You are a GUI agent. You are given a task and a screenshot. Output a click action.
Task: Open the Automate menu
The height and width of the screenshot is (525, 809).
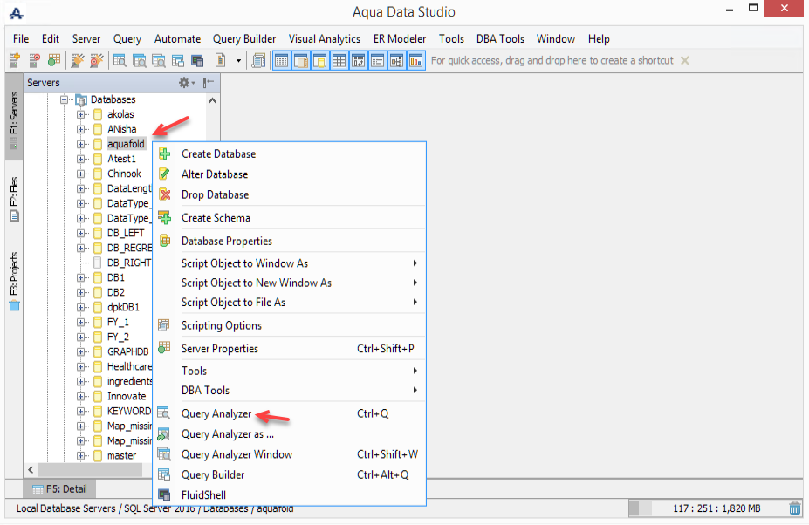coord(177,38)
